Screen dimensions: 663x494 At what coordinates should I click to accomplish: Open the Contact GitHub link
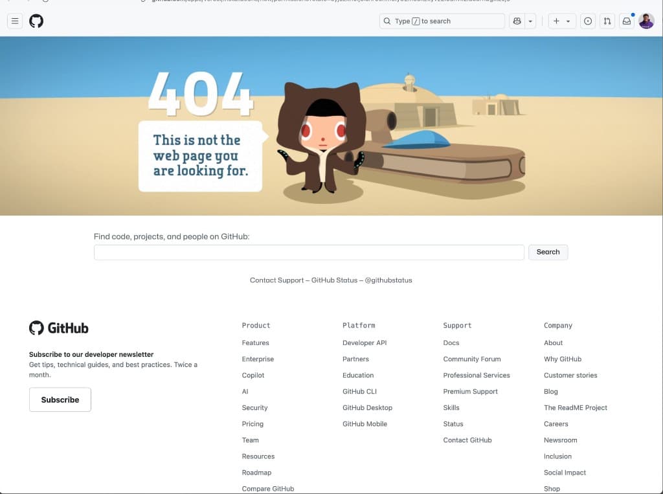point(467,440)
